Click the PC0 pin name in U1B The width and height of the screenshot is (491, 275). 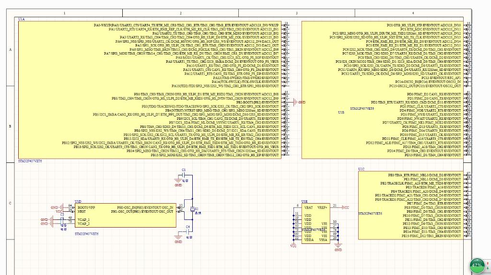click(x=424, y=25)
